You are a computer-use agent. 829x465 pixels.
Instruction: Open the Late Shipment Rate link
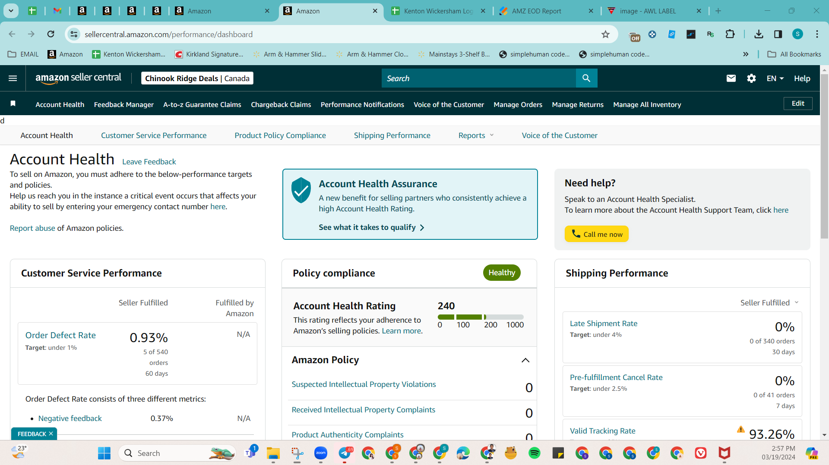pyautogui.click(x=603, y=323)
